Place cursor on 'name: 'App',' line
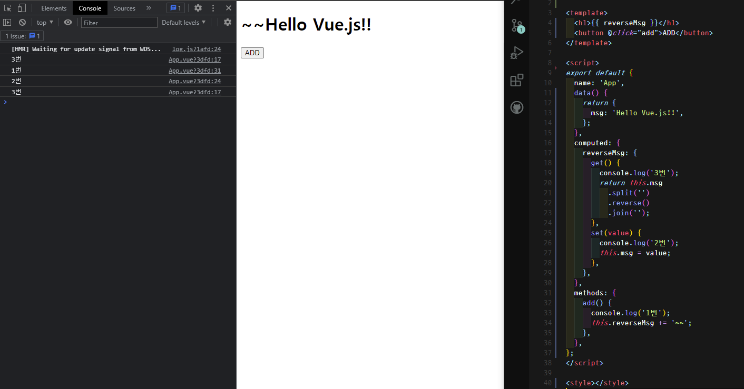The width and height of the screenshot is (744, 389). coord(599,83)
